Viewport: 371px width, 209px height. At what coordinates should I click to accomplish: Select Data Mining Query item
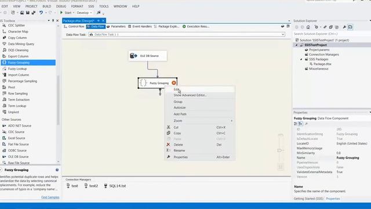[21, 44]
